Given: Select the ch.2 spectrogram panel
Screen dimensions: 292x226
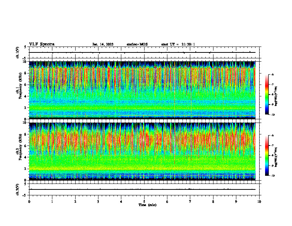Looking at the screenshot, I should [x=142, y=151].
